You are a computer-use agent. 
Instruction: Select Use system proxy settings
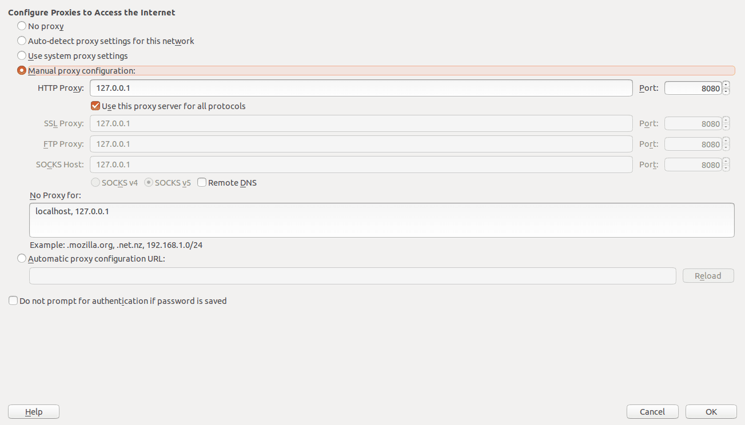21,55
